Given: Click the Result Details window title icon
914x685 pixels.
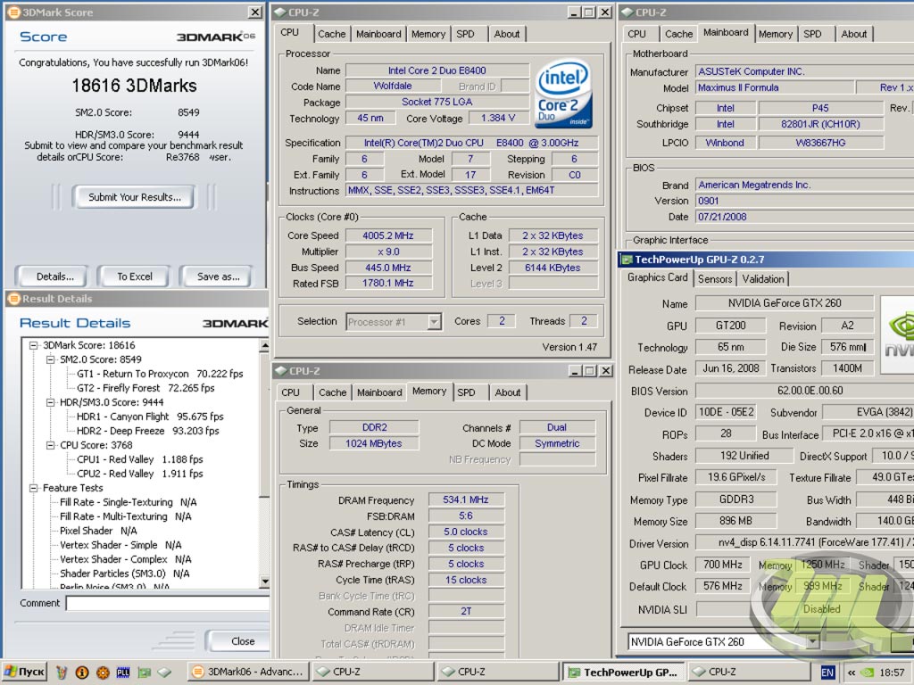Looking at the screenshot, I should 13,299.
